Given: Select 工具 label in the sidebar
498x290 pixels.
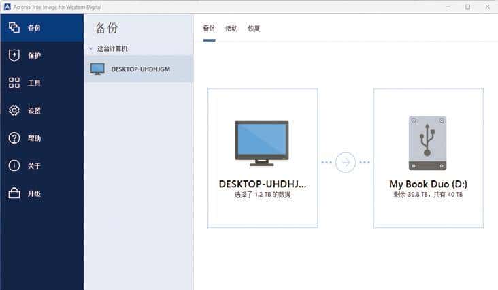Looking at the screenshot, I should coord(34,83).
